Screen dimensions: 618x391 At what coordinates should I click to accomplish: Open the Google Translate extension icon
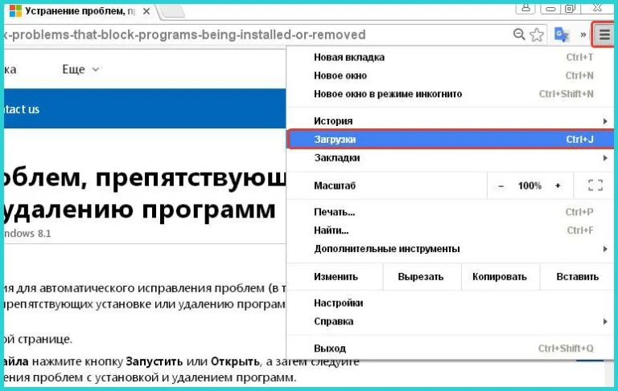pos(562,35)
